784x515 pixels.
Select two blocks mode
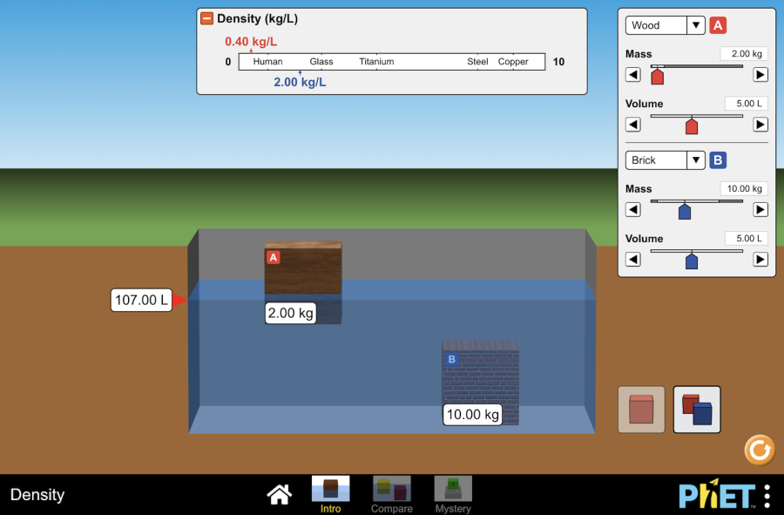pyautogui.click(x=697, y=410)
